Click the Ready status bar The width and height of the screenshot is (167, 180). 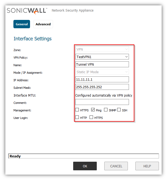[x=83, y=156]
